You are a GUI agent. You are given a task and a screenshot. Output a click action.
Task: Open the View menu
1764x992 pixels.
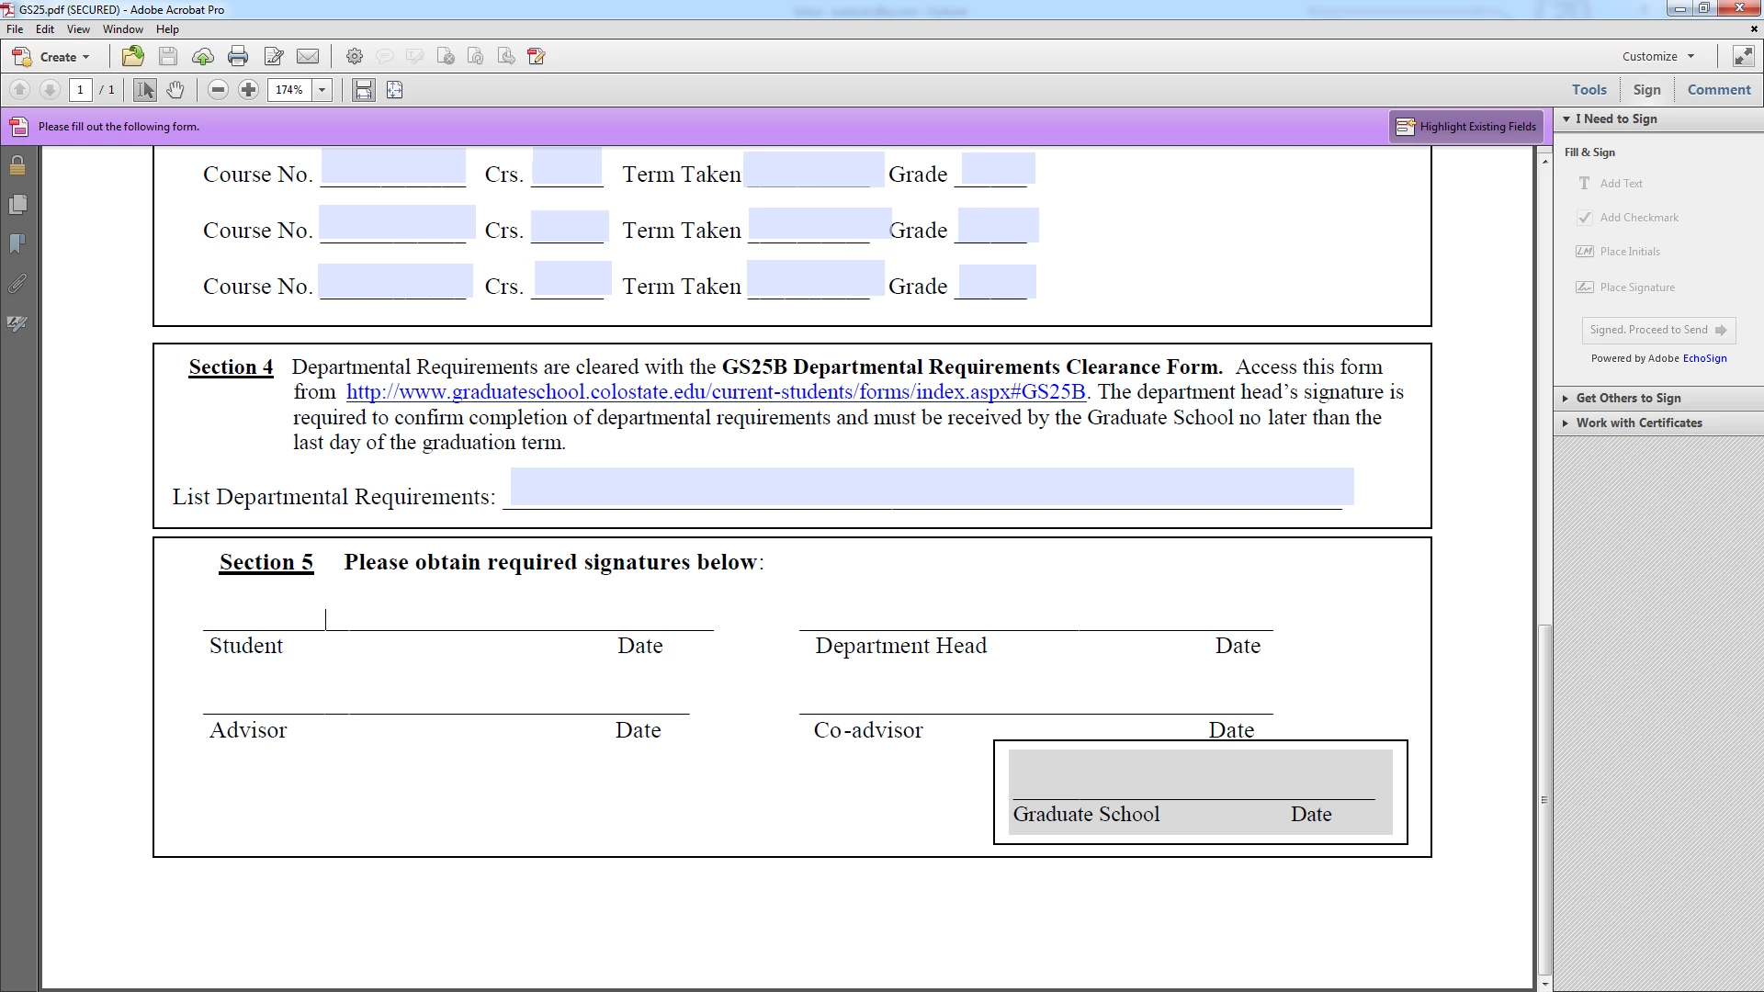click(78, 29)
